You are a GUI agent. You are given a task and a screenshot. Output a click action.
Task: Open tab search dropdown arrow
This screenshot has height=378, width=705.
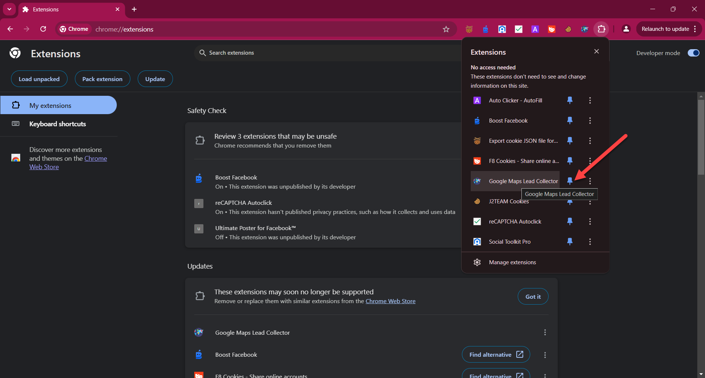(x=9, y=9)
